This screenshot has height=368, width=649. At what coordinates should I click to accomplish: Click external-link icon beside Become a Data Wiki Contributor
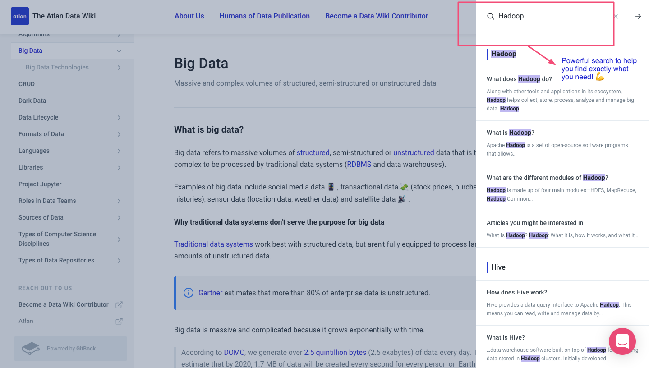click(119, 304)
